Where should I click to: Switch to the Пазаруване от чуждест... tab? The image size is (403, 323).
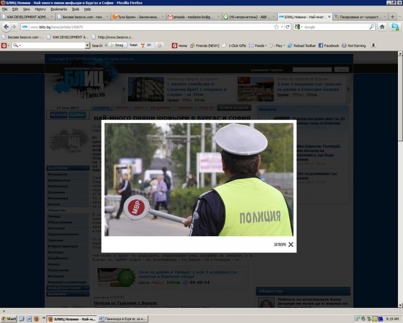pos(360,17)
